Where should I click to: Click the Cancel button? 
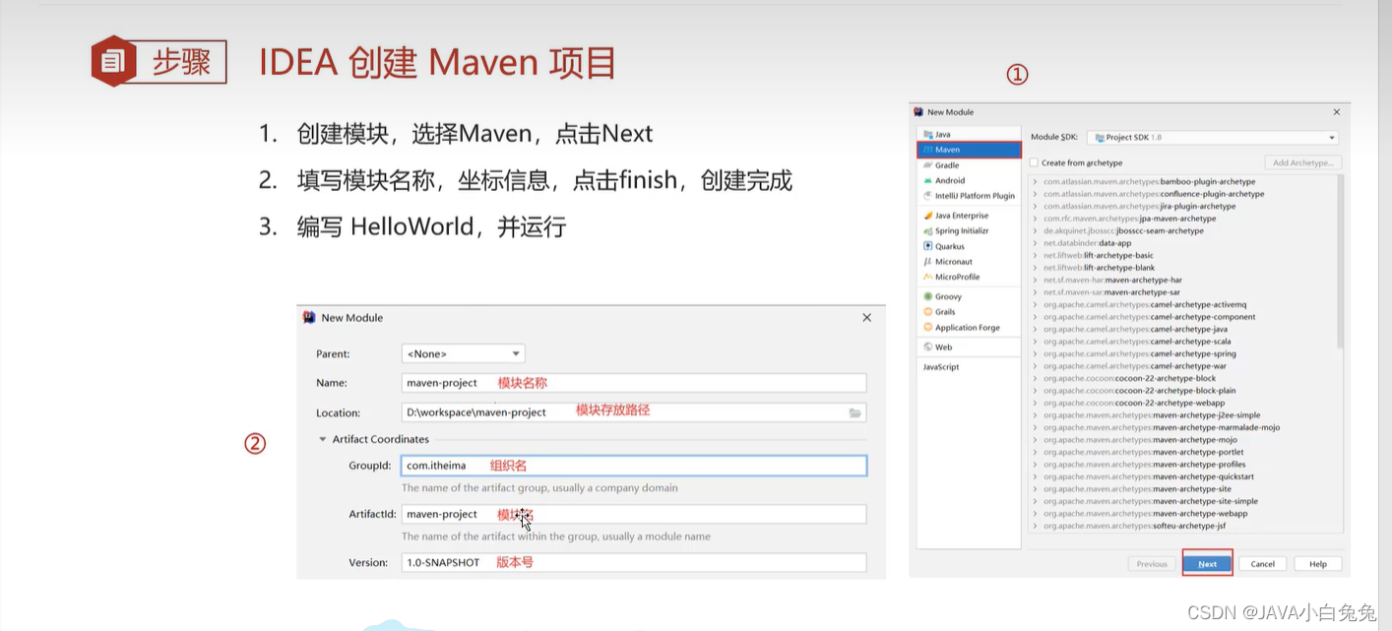1263,564
